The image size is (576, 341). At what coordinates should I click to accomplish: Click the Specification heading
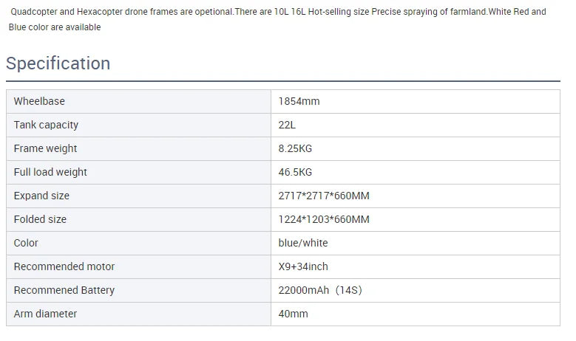[58, 63]
